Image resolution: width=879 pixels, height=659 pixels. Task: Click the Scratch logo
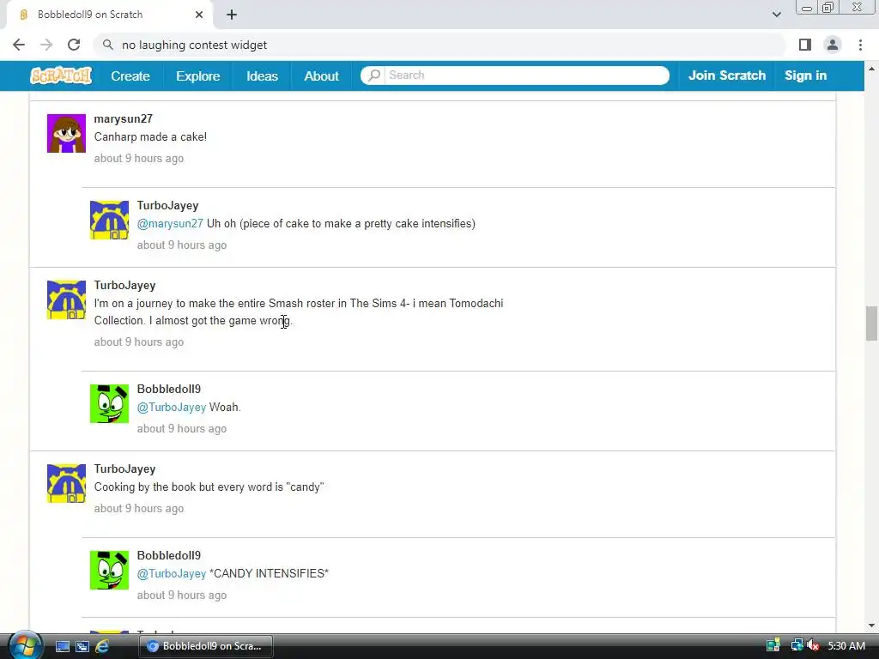click(x=61, y=76)
